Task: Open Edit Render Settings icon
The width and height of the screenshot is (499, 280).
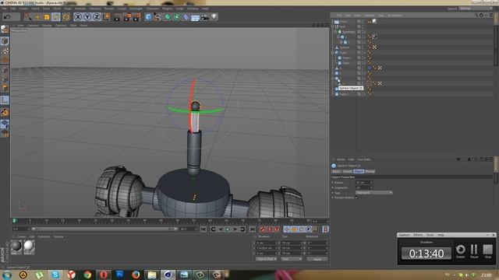Action: [x=137, y=17]
